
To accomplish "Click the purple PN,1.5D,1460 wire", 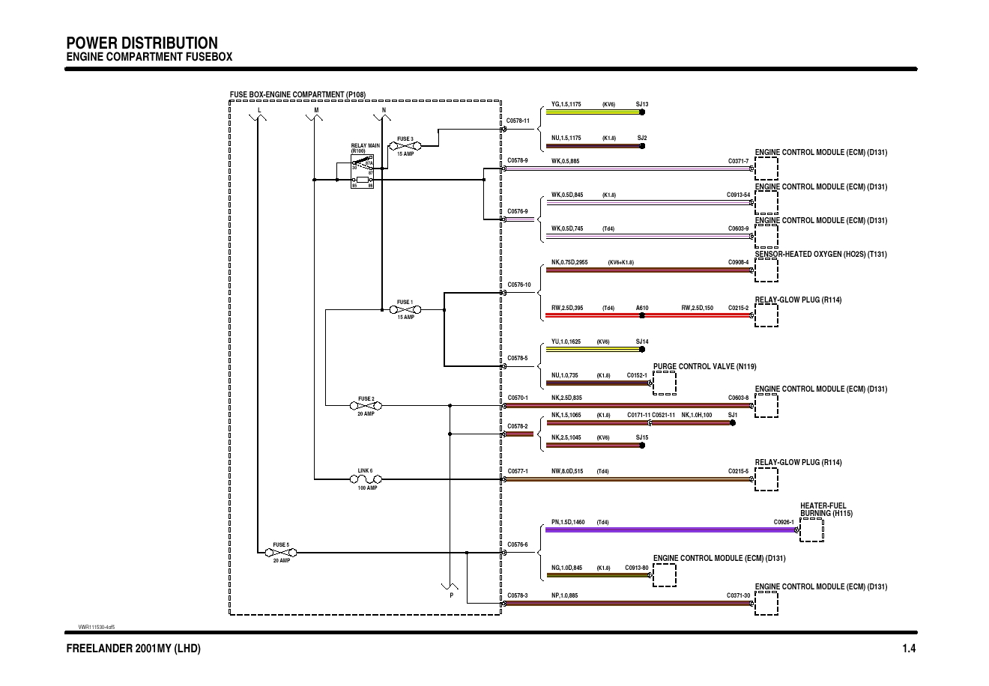I will (667, 530).
